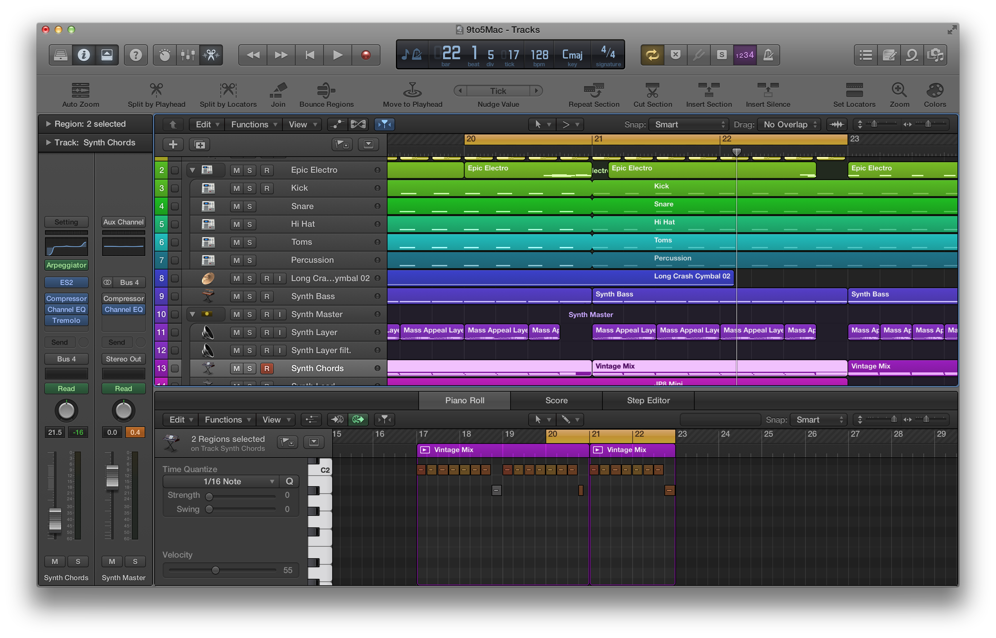Disable record enable on Synth Chords
996x638 pixels.
(266, 368)
